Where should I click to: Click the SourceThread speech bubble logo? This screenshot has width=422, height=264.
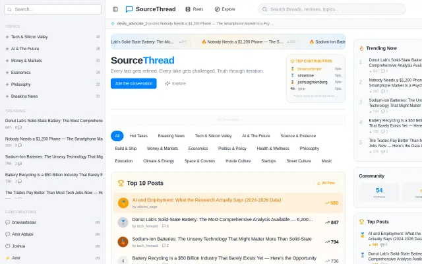[x=129, y=9]
